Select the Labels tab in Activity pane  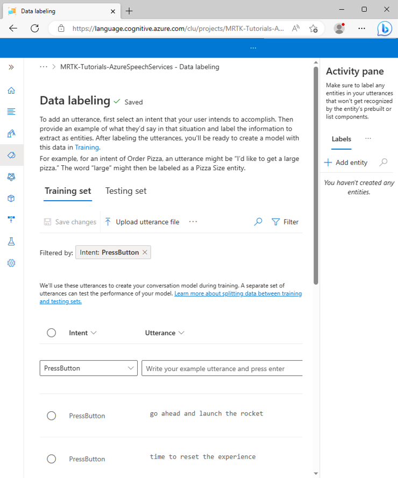point(342,139)
